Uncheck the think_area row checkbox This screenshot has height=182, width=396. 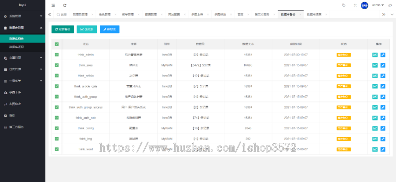(x=57, y=65)
